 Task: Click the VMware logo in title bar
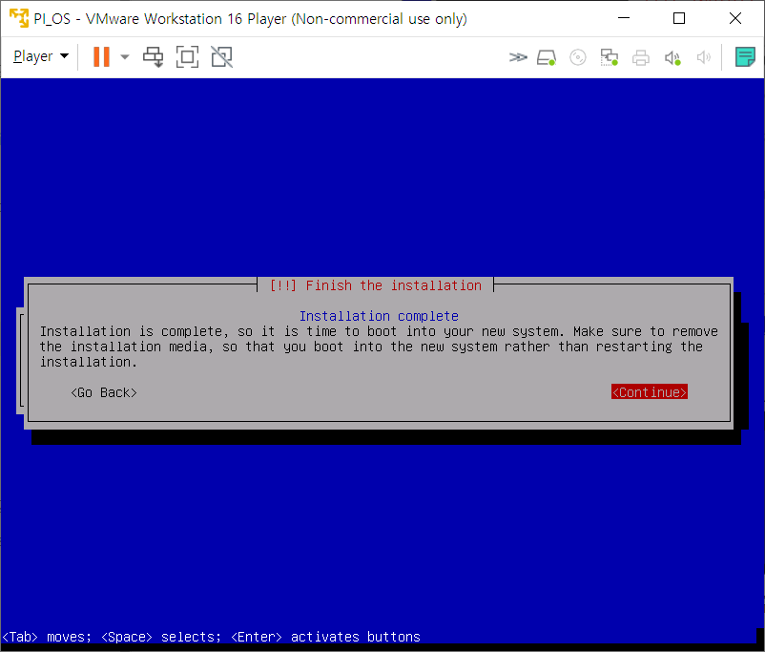pos(19,19)
